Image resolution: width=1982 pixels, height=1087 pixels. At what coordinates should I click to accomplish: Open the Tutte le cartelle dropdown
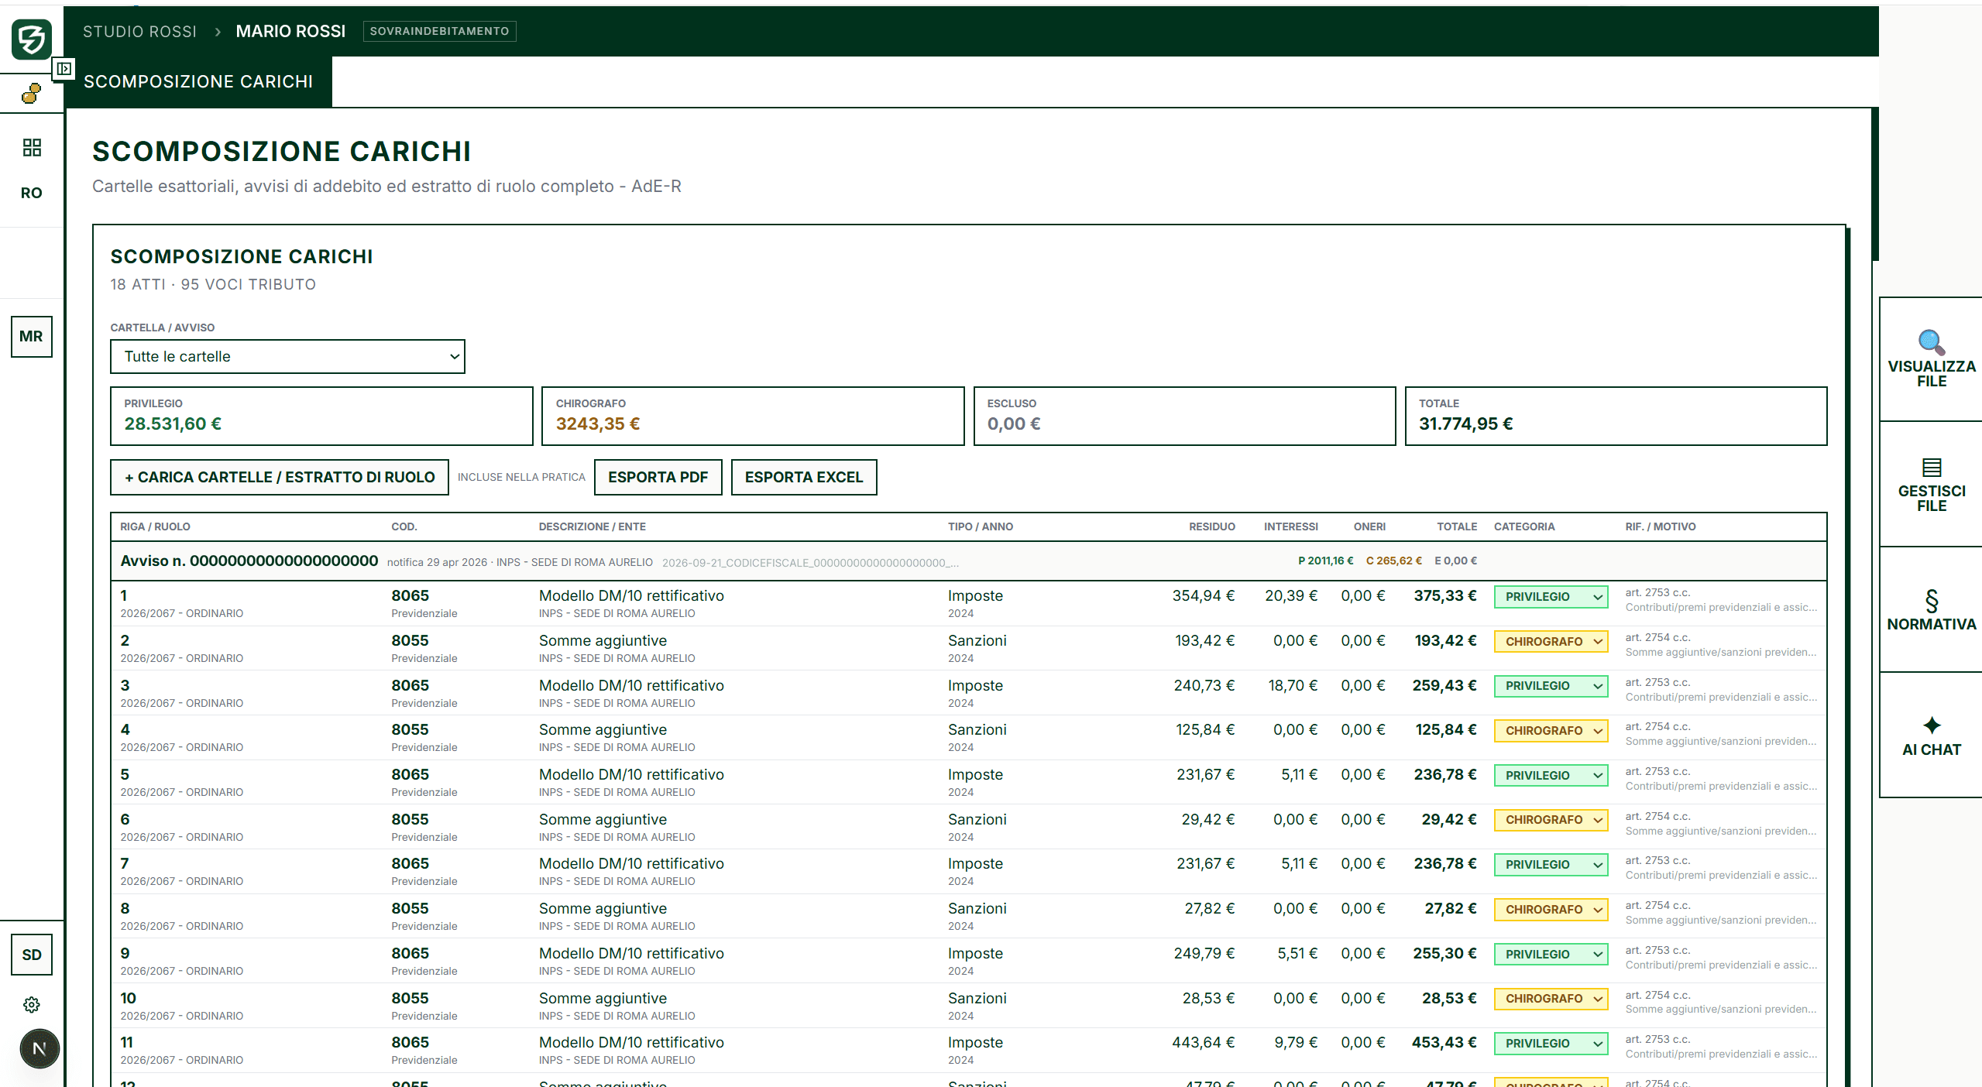[287, 356]
